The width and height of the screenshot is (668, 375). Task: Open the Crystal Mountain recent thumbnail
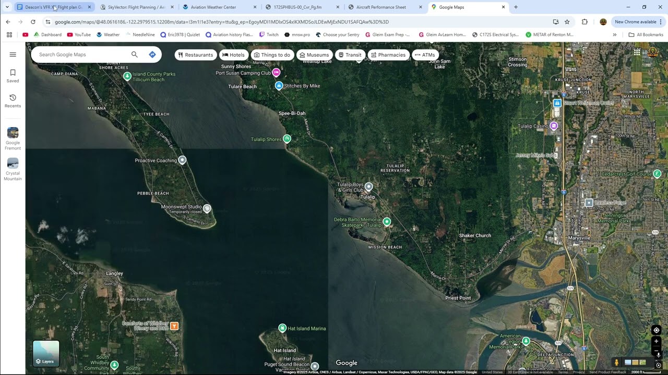coord(13,169)
